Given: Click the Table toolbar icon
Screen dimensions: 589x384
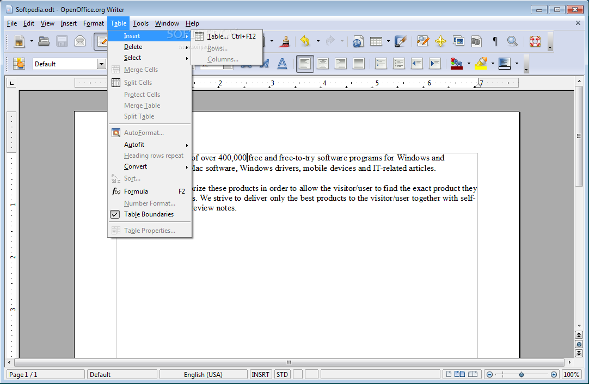Looking at the screenshot, I should pos(376,41).
